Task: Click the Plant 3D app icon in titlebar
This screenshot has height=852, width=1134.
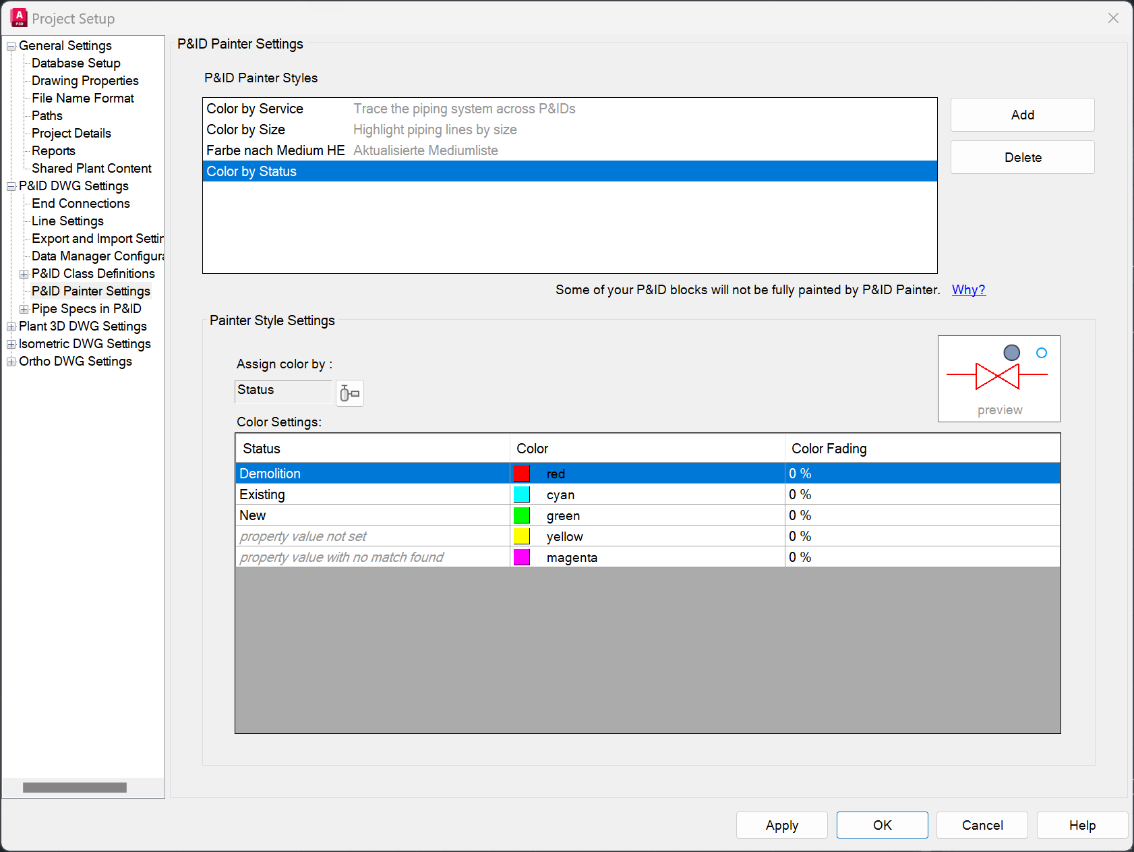Action: [18, 18]
